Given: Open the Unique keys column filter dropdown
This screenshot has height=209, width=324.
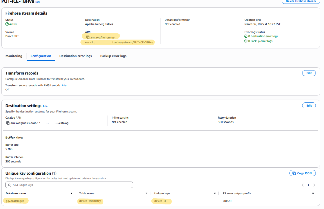Looking at the screenshot, I should coord(215,193).
